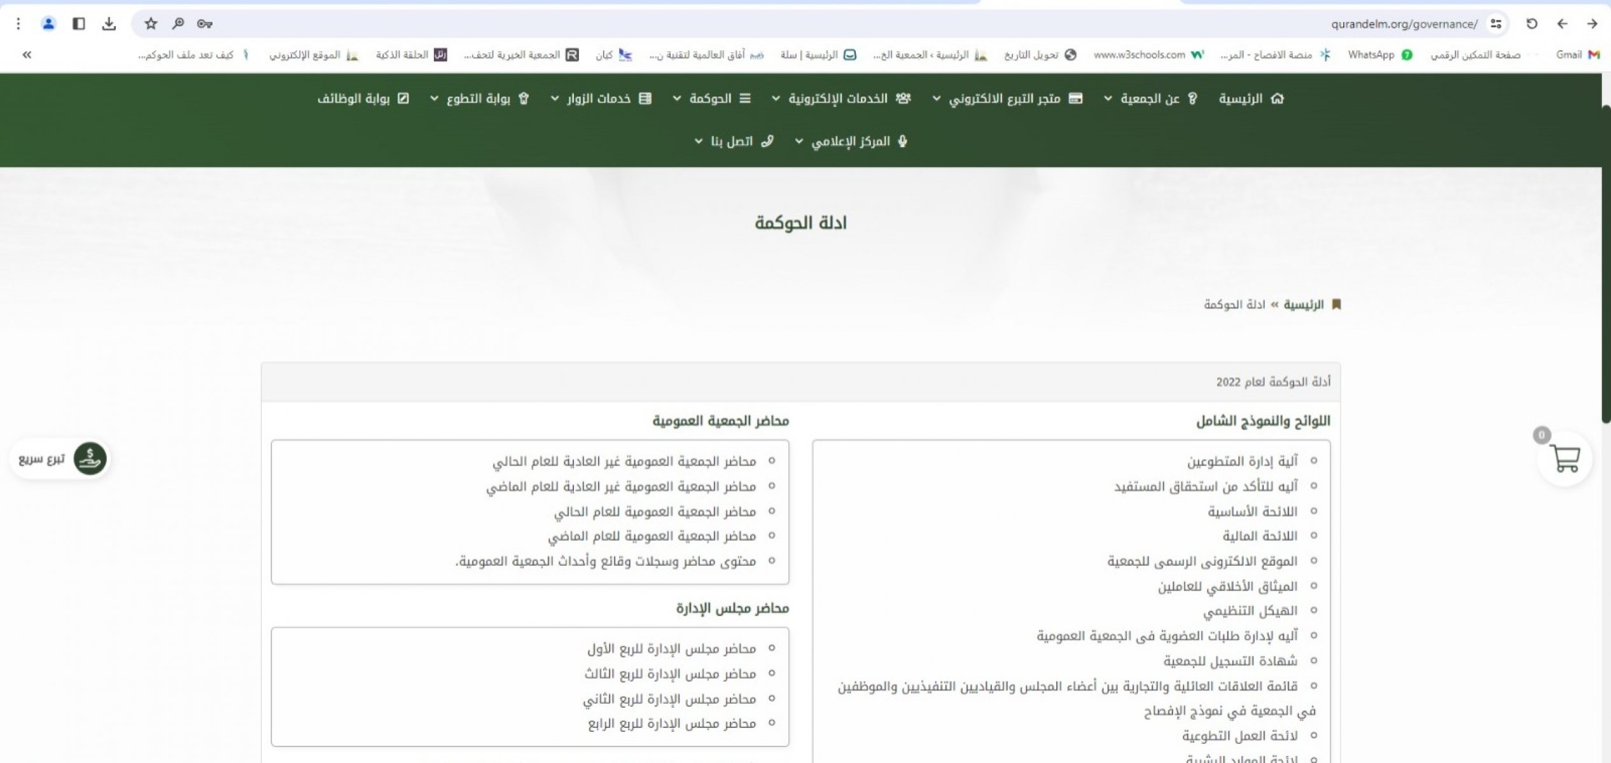Open the الجمعية الخيرية لتحف bookmark
This screenshot has height=763, width=1611.
pos(521,55)
